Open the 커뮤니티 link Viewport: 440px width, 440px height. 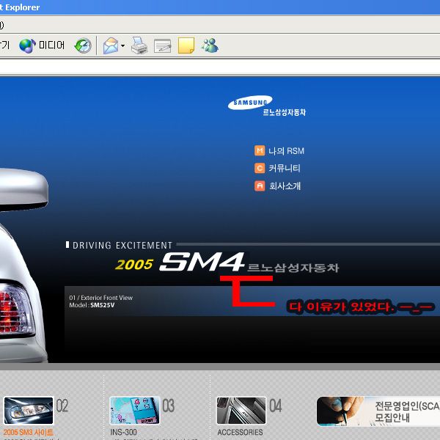(x=285, y=169)
